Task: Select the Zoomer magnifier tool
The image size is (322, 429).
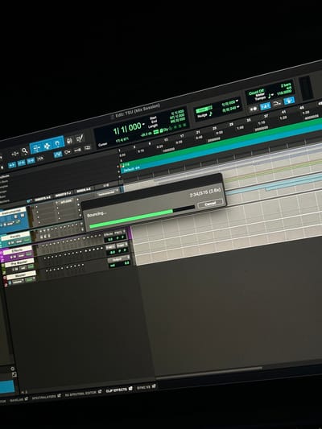Action: tap(25, 151)
